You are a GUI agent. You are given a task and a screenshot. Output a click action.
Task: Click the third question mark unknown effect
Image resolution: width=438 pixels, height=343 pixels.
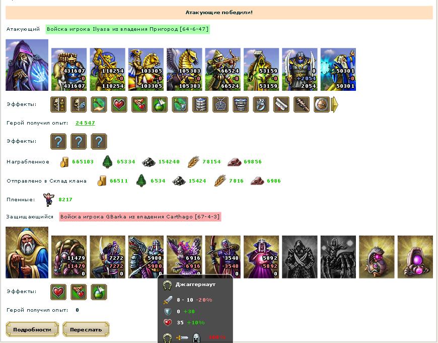99,142
